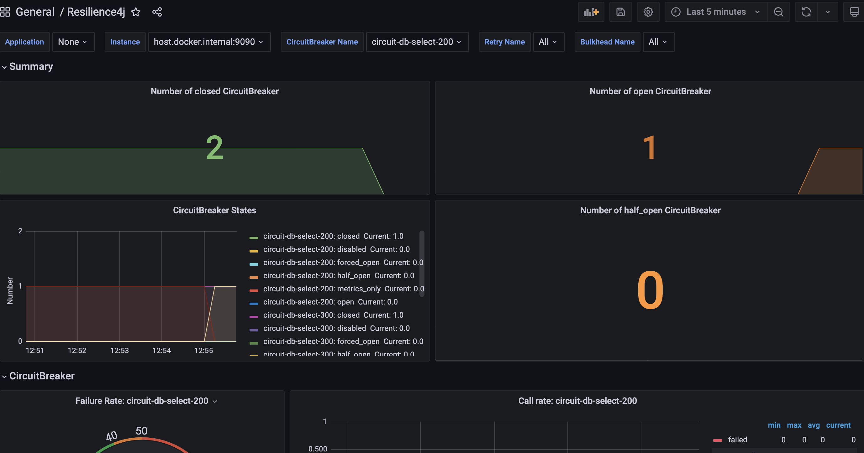Viewport: 864px width, 453px height.
Task: Open the CircuitBreaker Name dropdown
Action: click(x=417, y=42)
